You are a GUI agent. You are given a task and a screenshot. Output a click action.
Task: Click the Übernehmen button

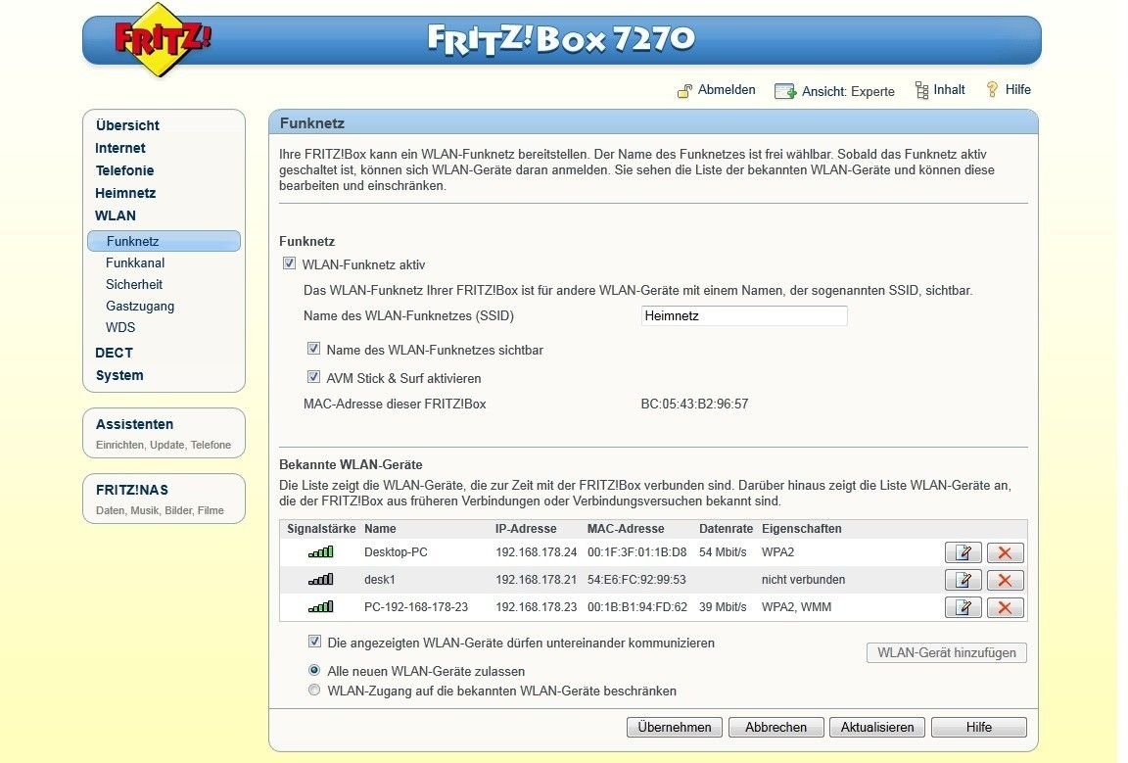point(674,727)
